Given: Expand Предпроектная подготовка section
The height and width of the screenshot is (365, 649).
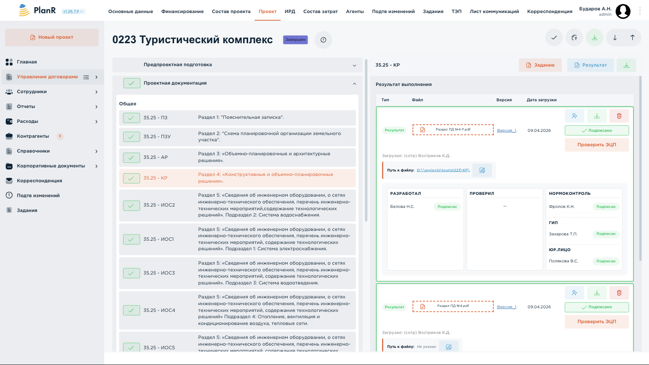Looking at the screenshot, I should point(354,65).
